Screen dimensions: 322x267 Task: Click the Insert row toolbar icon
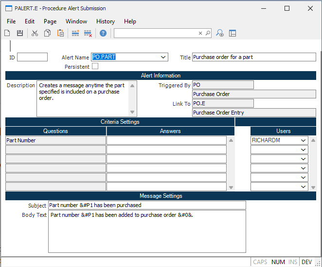[75, 33]
